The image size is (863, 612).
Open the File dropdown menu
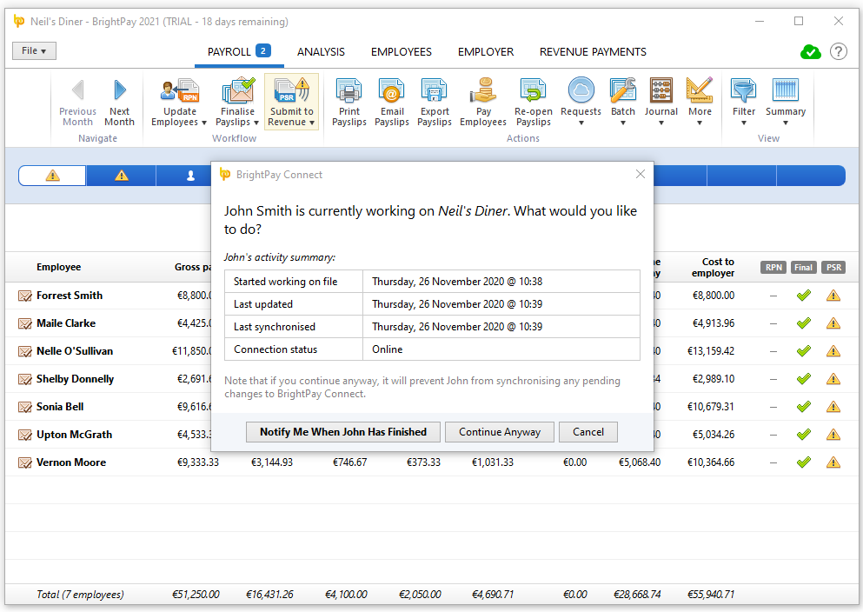pos(34,50)
